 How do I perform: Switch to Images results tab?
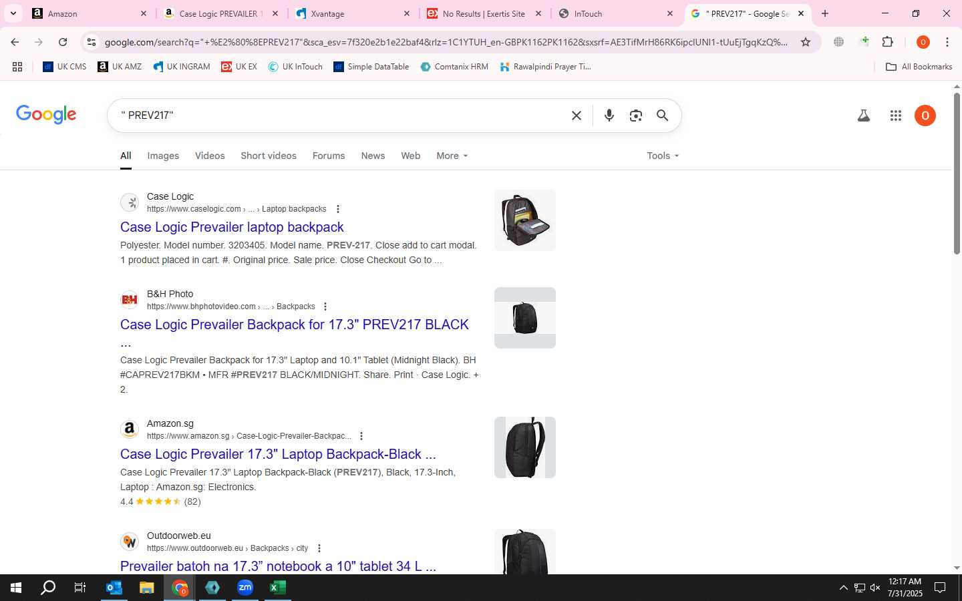(163, 156)
